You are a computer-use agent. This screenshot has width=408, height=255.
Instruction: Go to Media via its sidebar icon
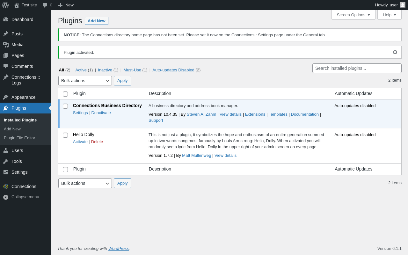6,45
